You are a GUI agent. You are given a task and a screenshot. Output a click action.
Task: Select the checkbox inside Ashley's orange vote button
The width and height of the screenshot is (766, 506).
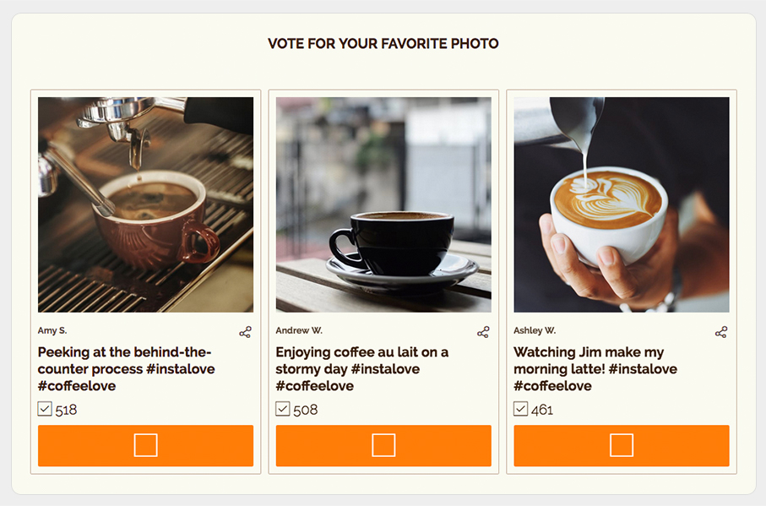(621, 445)
